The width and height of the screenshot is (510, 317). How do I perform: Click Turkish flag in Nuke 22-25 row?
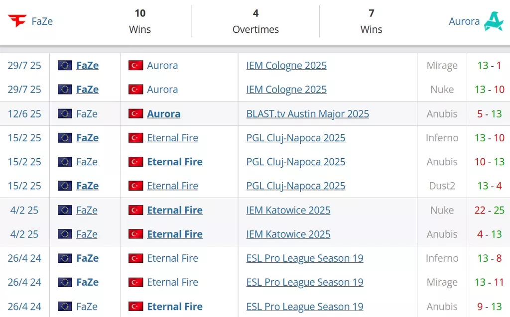tap(135, 210)
